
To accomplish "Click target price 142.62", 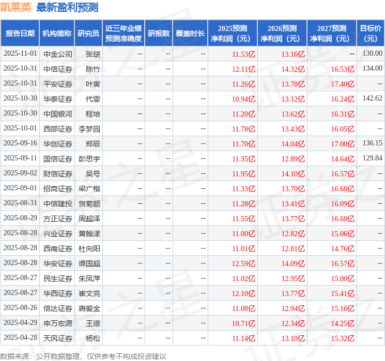I will pos(373,99).
